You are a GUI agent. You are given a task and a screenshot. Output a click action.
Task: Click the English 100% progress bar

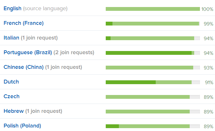click(153, 9)
